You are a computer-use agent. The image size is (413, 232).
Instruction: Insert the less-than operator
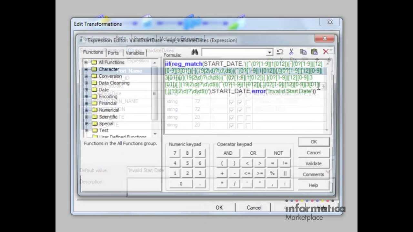[x=247, y=163]
